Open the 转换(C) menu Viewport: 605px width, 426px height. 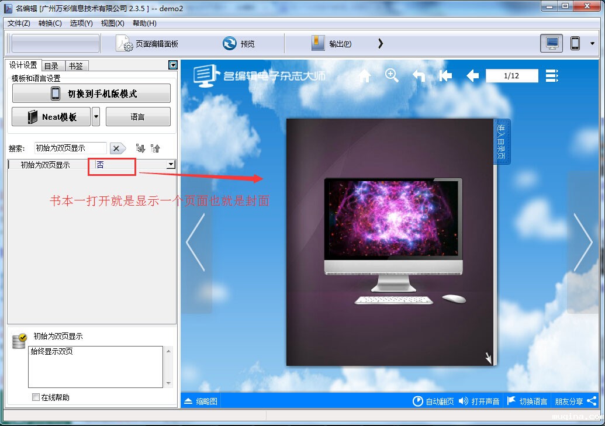coord(50,23)
